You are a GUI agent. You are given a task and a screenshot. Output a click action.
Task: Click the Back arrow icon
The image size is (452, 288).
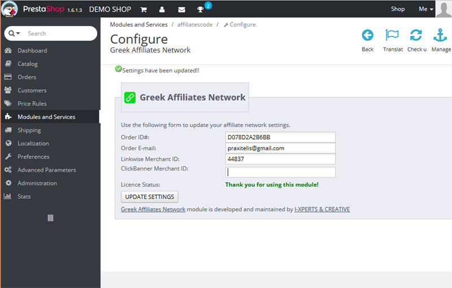click(367, 36)
